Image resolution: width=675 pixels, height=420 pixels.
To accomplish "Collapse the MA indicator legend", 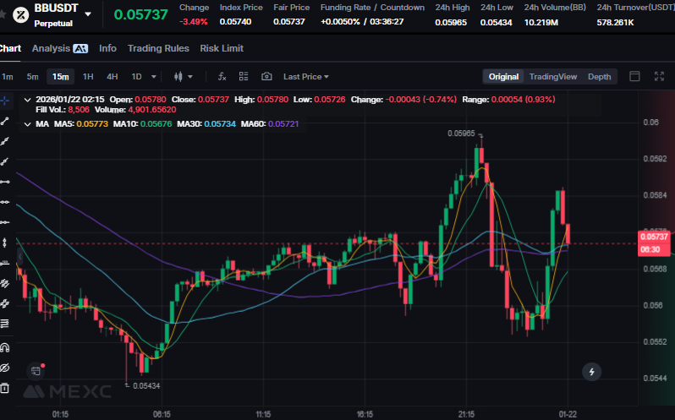I will [28, 124].
